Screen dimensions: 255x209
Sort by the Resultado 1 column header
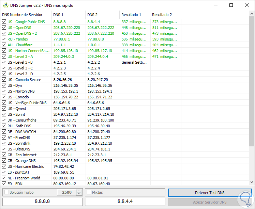135,15
